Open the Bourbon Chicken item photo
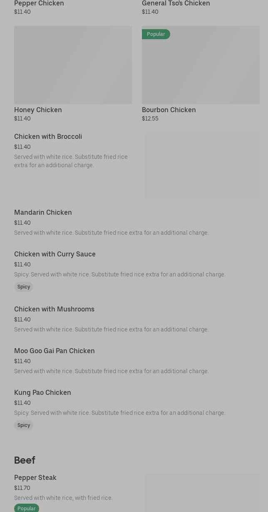268x512 pixels. [x=201, y=67]
